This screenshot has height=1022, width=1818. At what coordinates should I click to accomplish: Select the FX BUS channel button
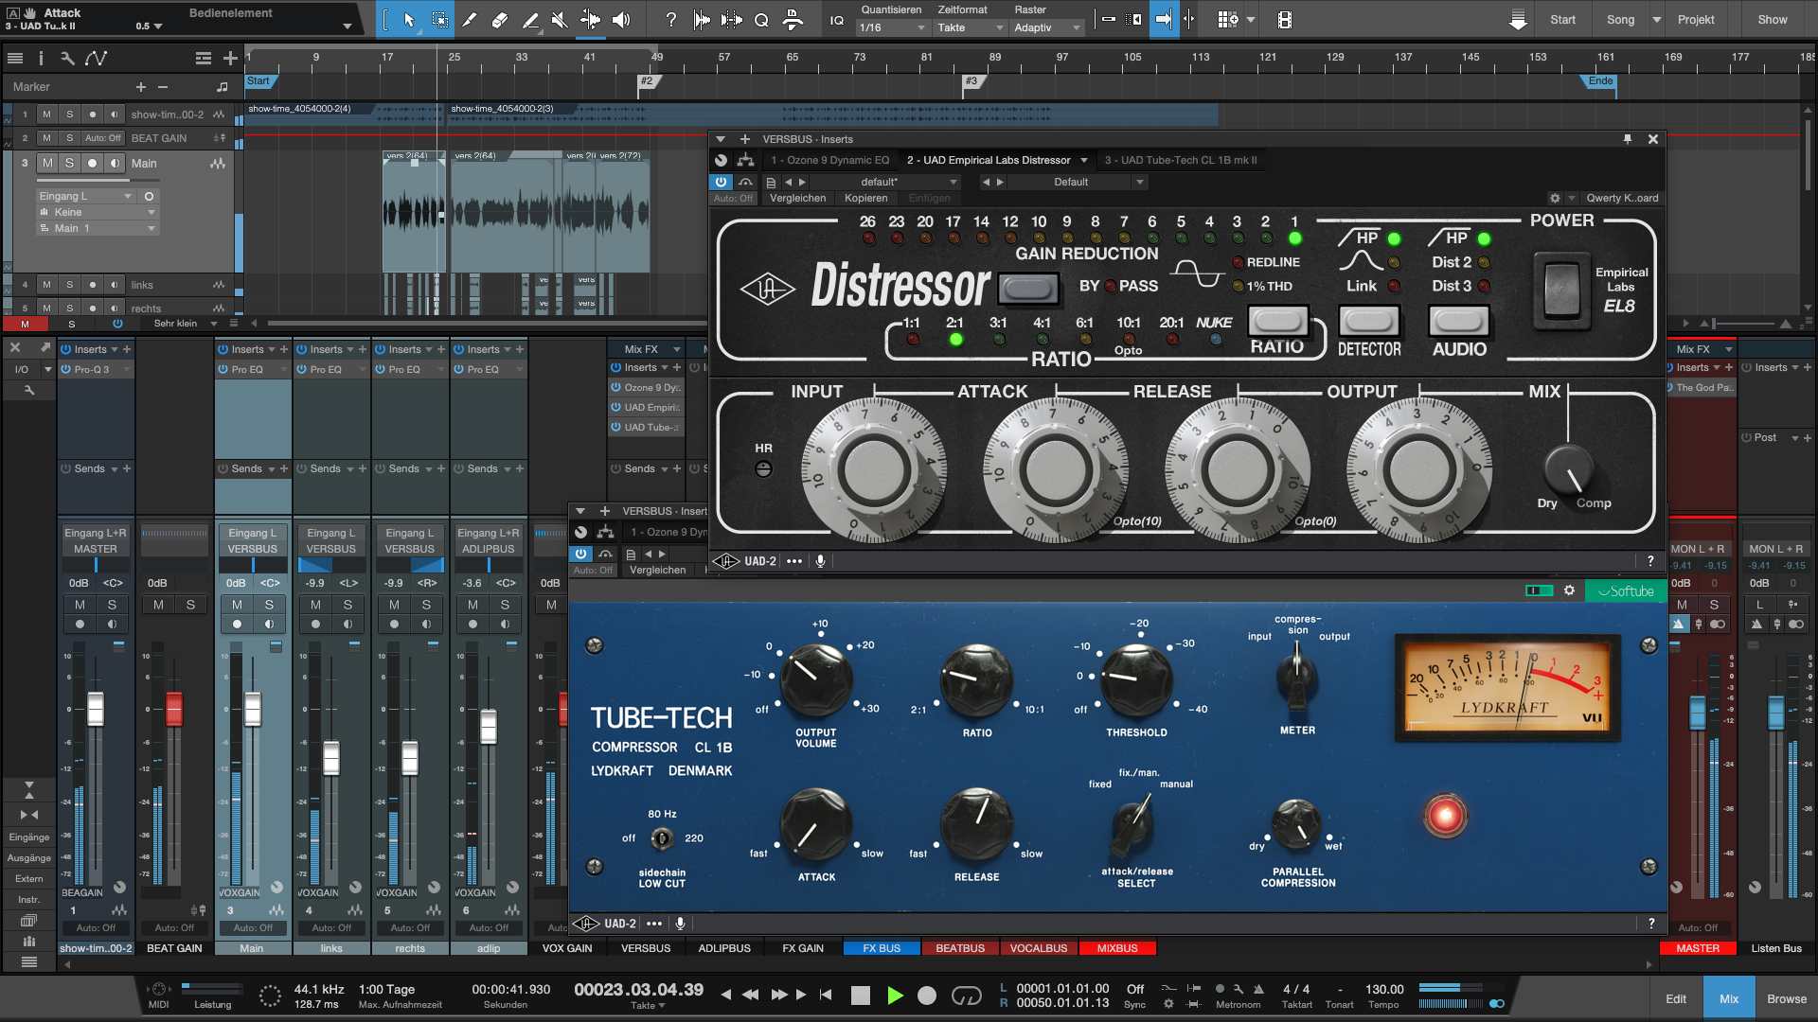coord(882,948)
